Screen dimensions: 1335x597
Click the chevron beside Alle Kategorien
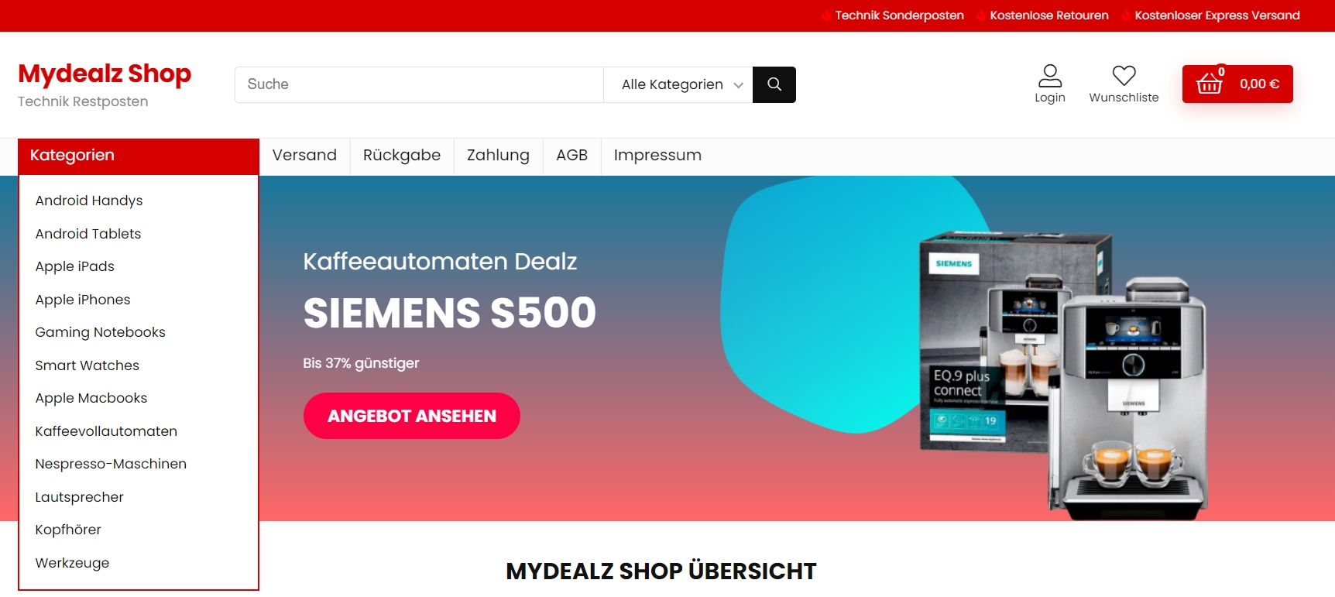(738, 85)
